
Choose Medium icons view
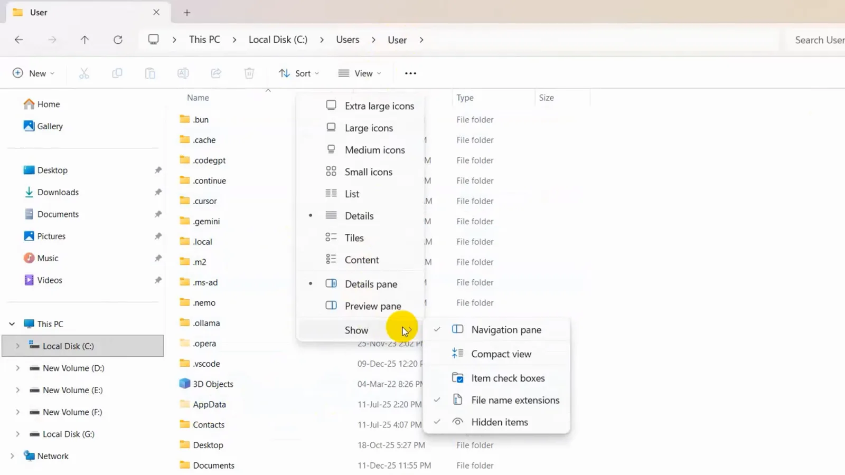361,150
